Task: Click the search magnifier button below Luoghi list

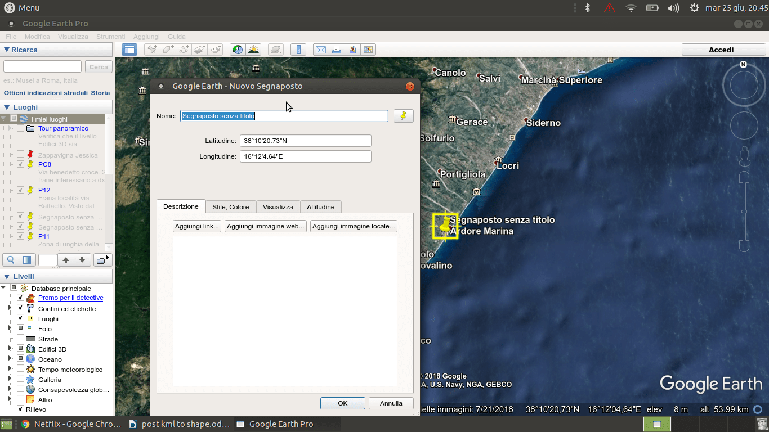Action: coord(10,260)
